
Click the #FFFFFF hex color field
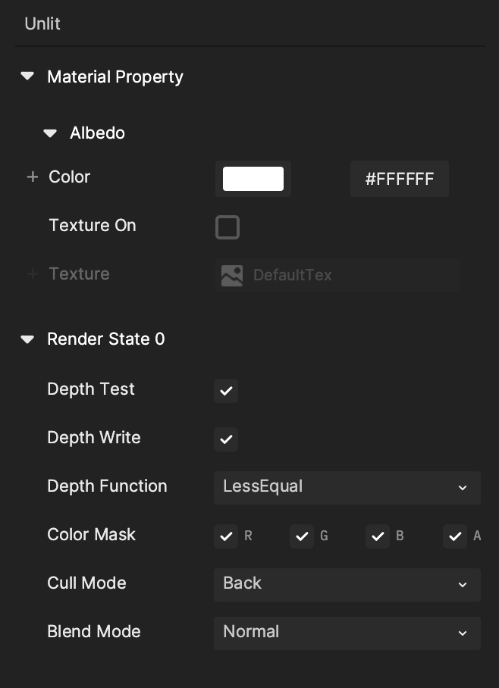click(400, 179)
